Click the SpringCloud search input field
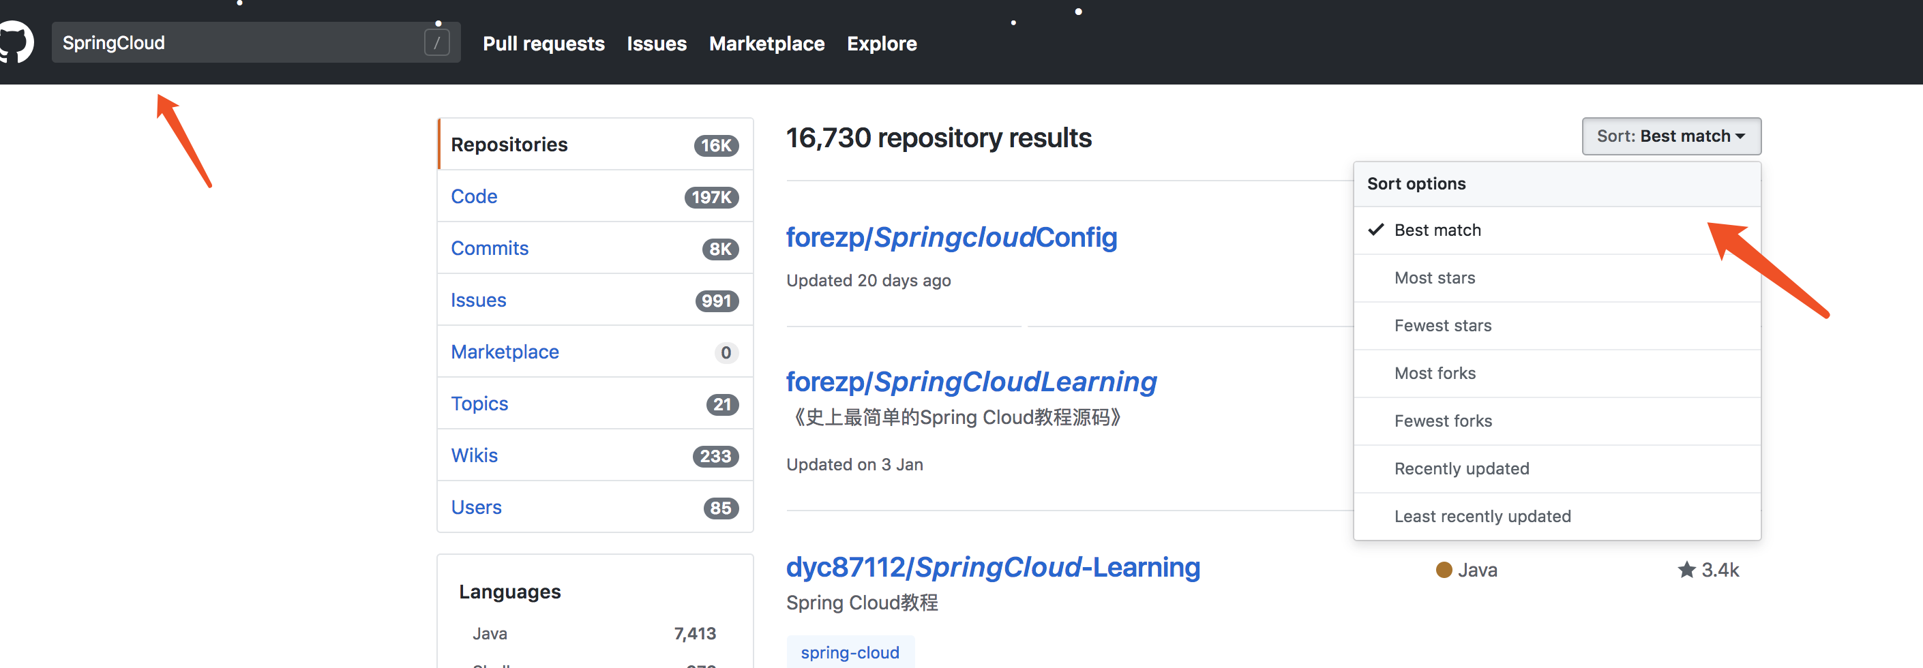Screen dimensions: 1923x668 (x=255, y=42)
